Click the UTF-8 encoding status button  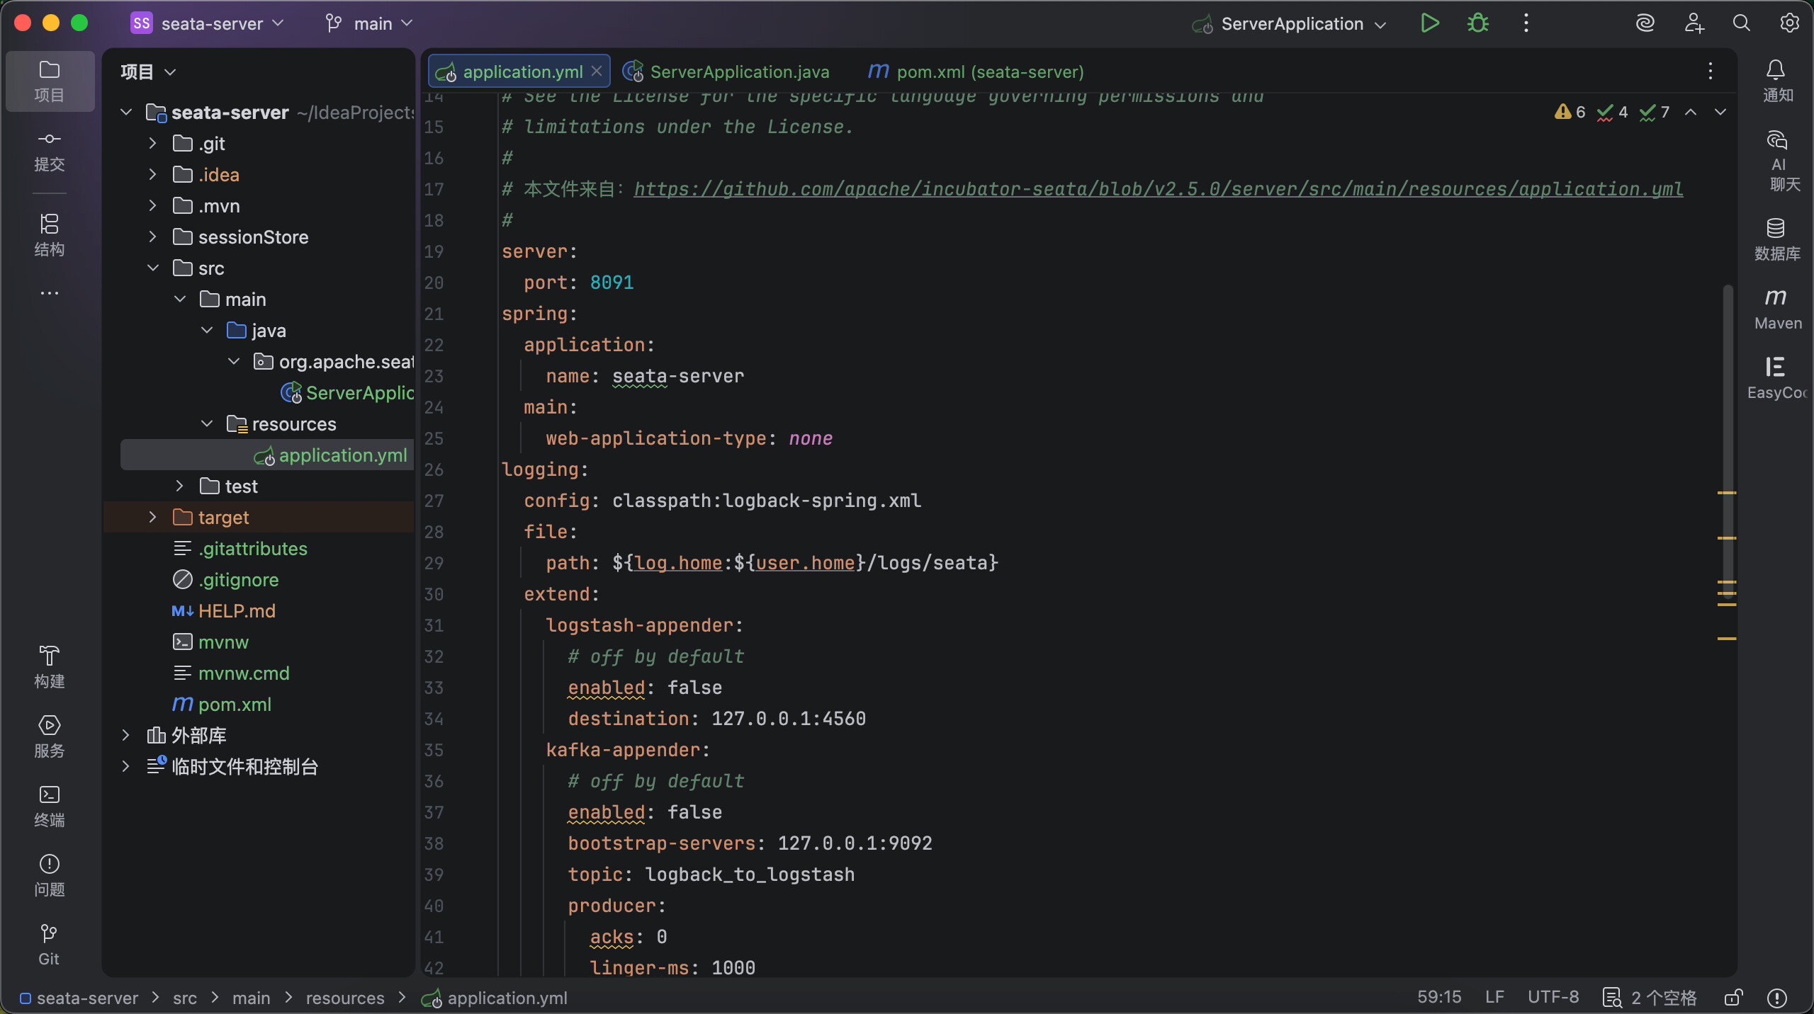(x=1553, y=997)
